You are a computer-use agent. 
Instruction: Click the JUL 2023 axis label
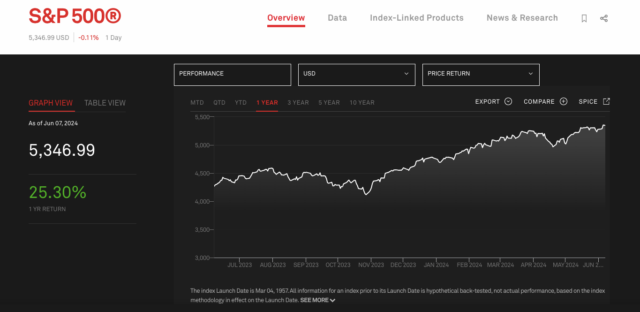click(240, 265)
